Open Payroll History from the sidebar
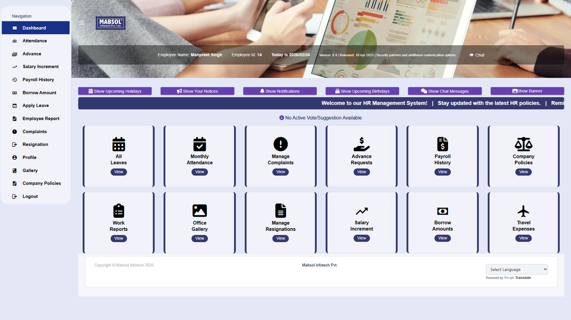 (36, 80)
